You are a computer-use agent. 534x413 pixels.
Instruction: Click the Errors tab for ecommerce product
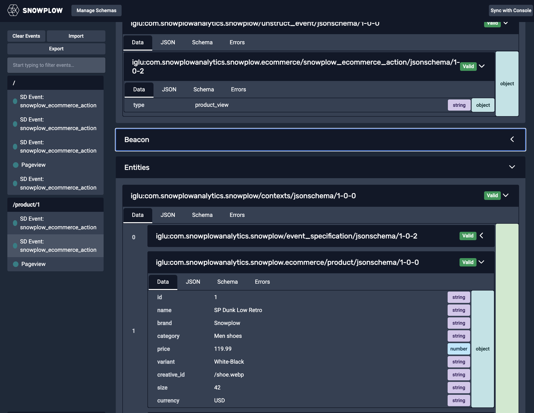(x=262, y=281)
